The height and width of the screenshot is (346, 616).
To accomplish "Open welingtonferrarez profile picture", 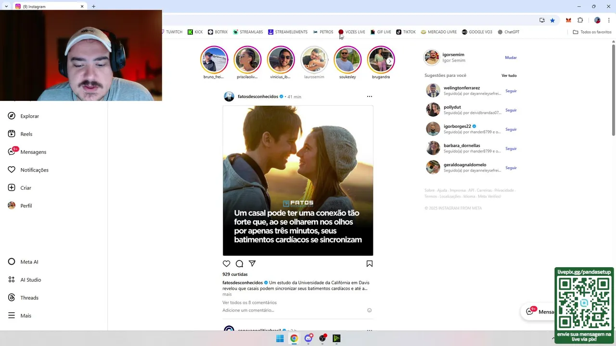I will [x=433, y=90].
